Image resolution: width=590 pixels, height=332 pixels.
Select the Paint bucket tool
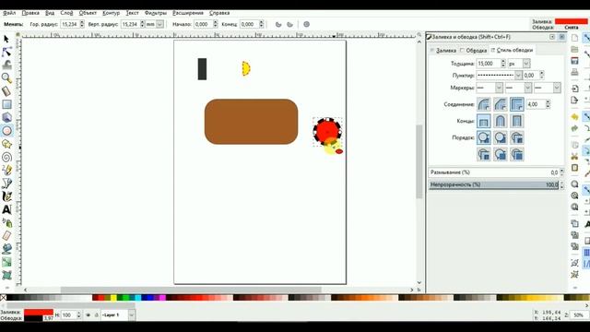6,249
